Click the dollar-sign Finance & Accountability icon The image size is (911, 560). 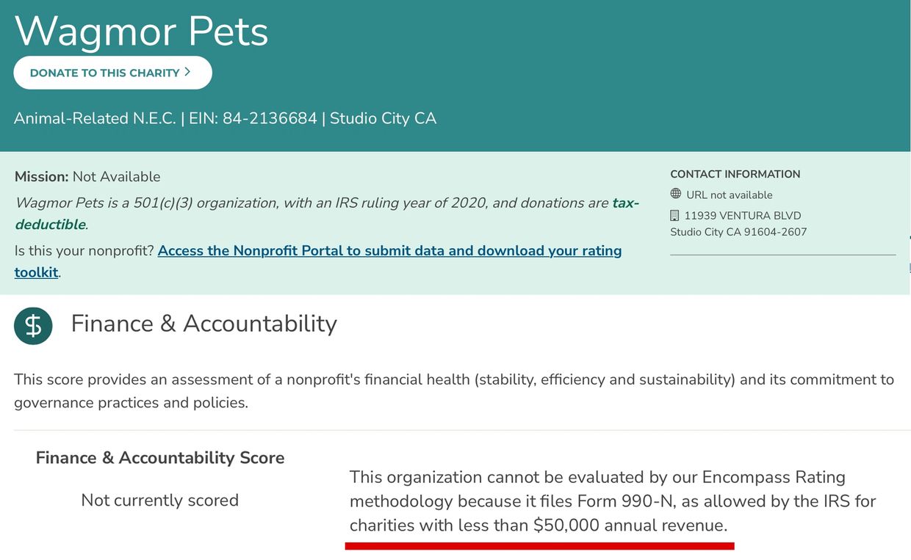tap(33, 325)
